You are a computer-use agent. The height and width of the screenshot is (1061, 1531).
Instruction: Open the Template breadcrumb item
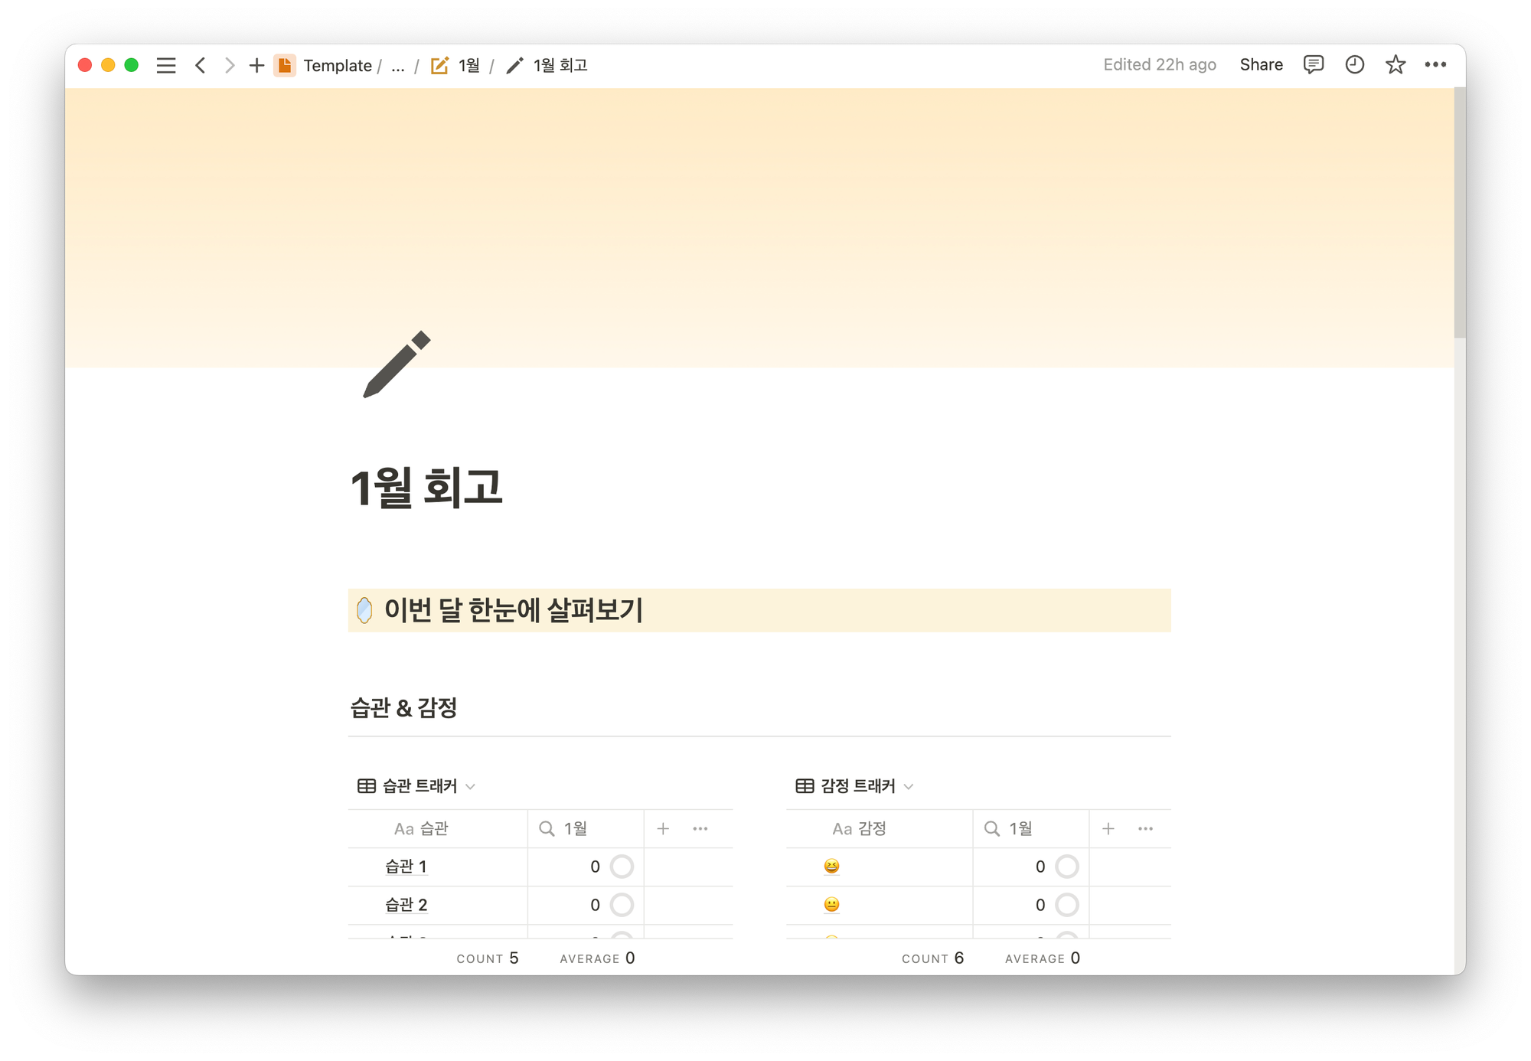click(337, 66)
